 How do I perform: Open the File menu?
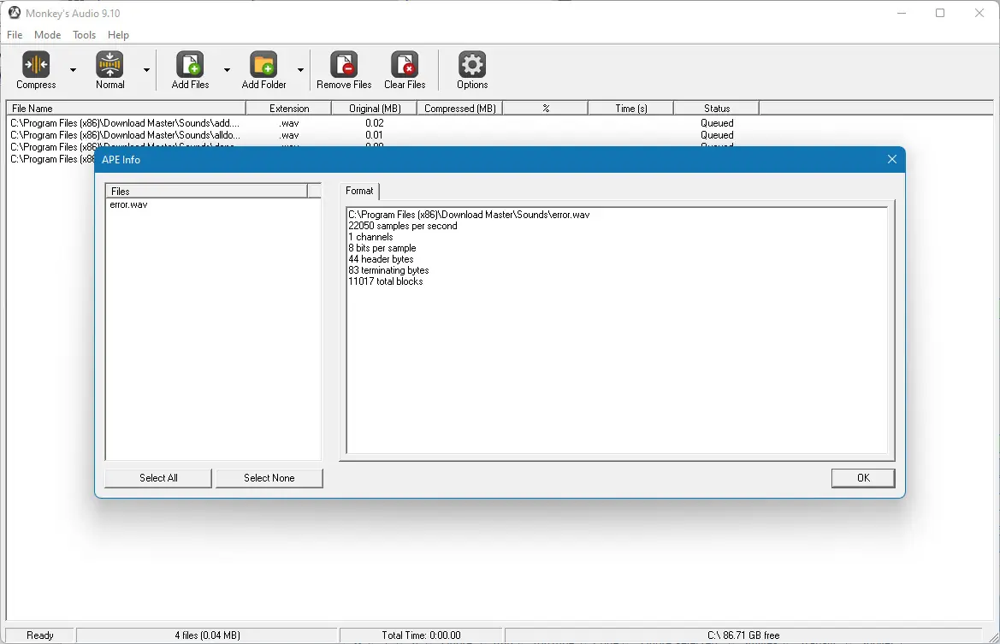[15, 35]
